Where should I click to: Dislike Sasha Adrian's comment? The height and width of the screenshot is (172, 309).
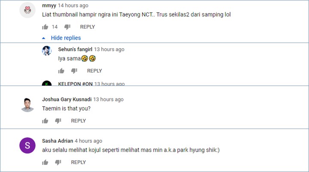[58, 162]
